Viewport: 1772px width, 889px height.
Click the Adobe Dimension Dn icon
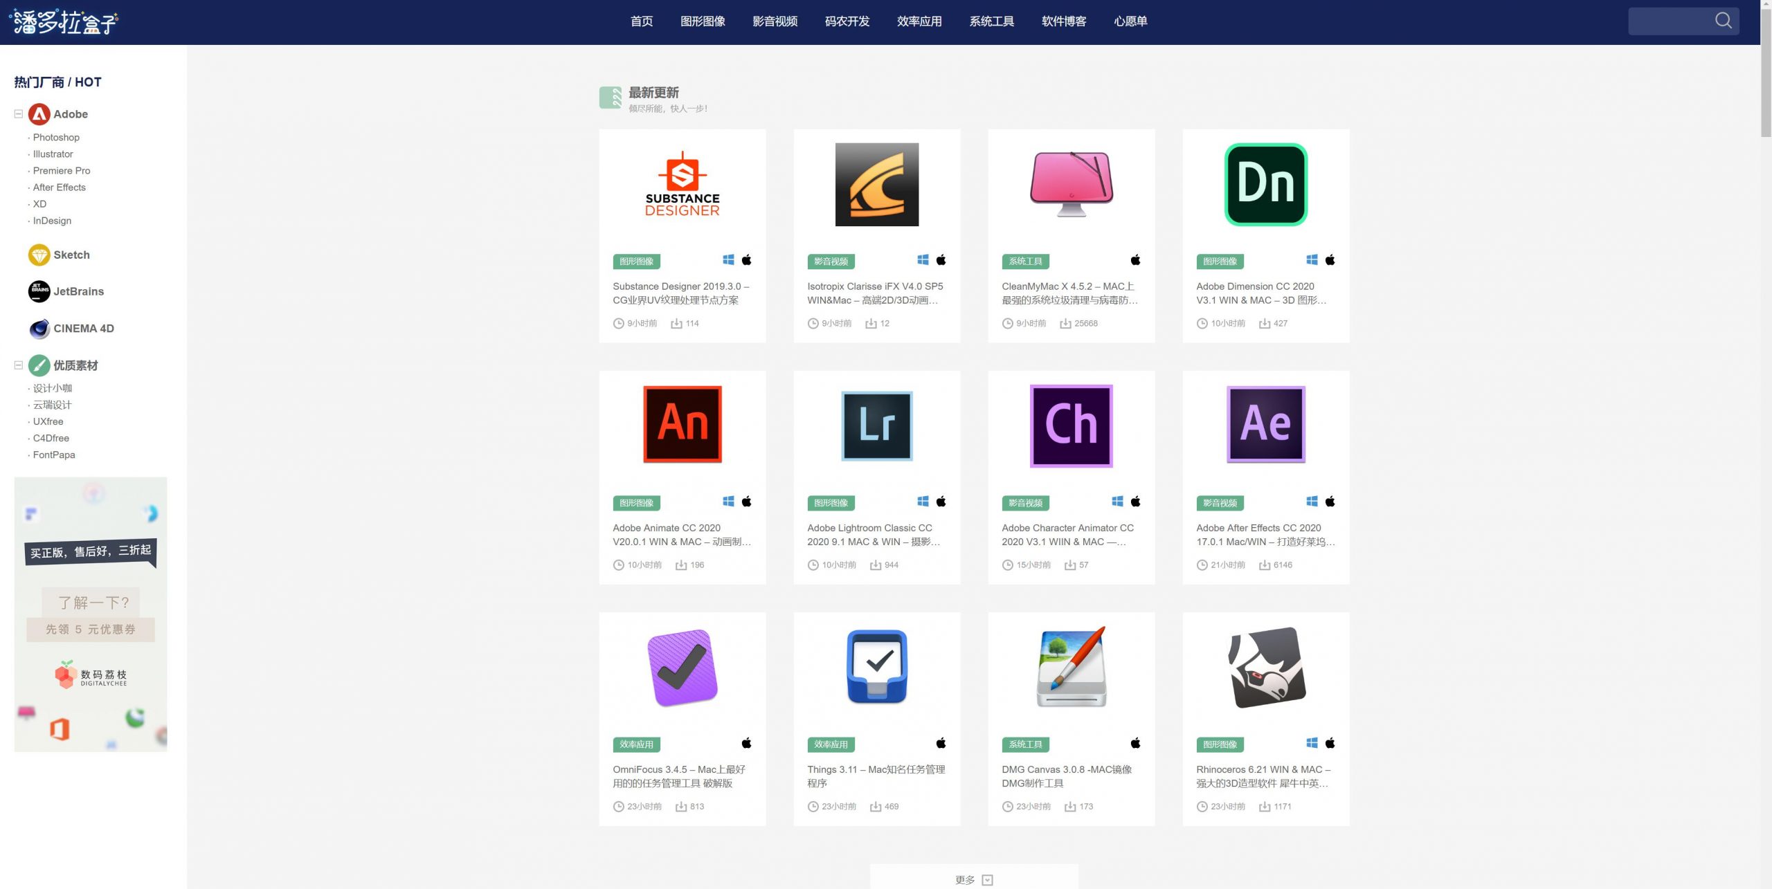click(1266, 184)
